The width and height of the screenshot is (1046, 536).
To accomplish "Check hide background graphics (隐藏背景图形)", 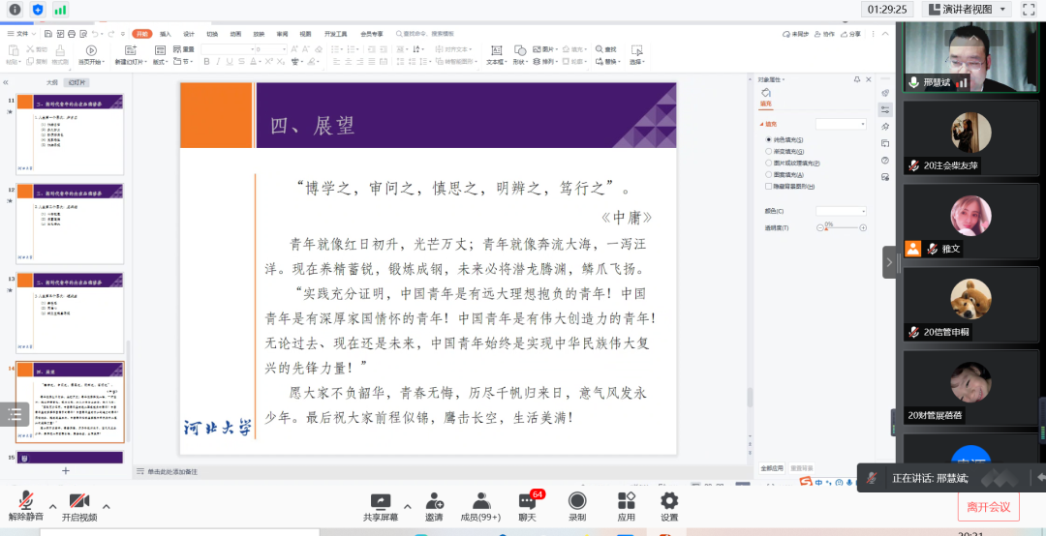I will click(769, 186).
